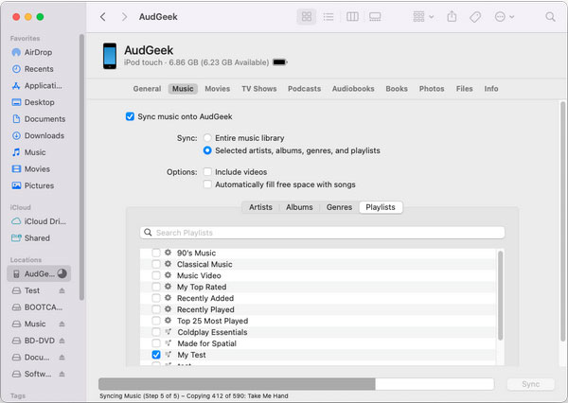
Task: Check the Classical Music playlist
Action: [156, 264]
